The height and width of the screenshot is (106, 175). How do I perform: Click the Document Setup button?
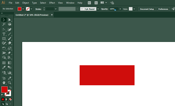coord(147,9)
